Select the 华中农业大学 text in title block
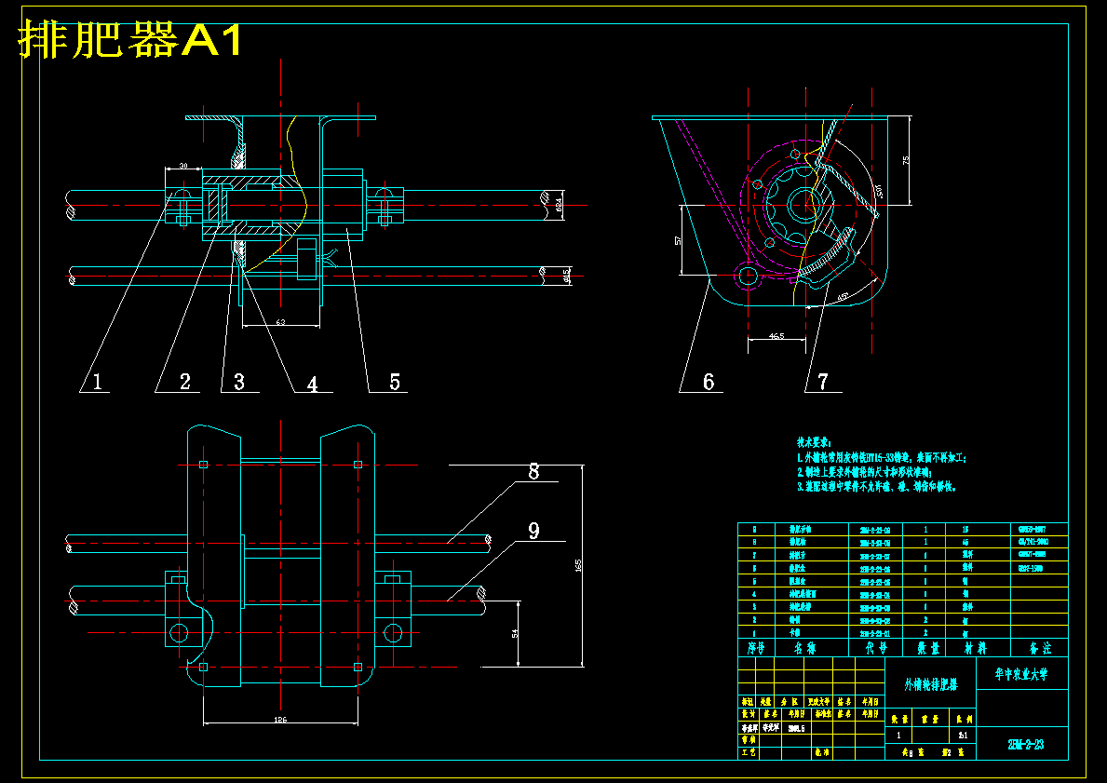Viewport: 1107px width, 783px height. click(1020, 674)
